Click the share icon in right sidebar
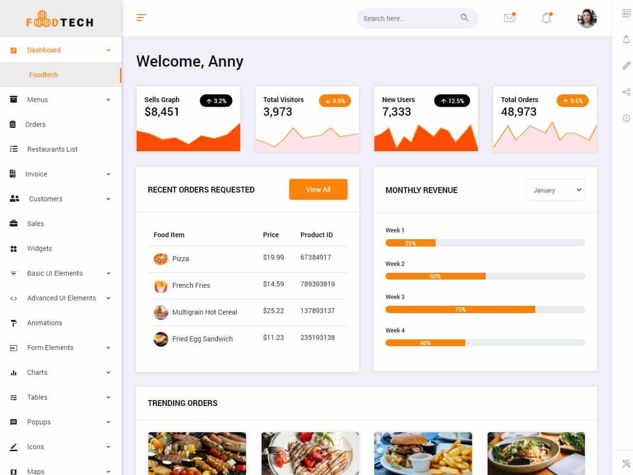Screen dimensions: 633x475 pos(626,92)
